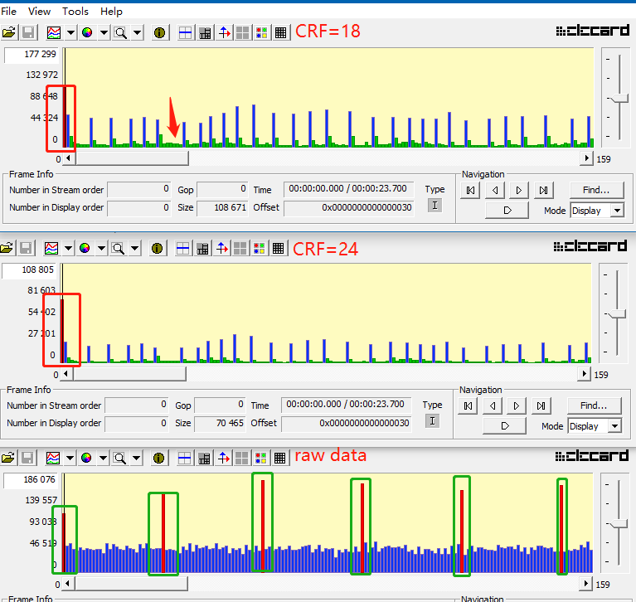636x602 pixels.
Task: Jump to first frame in CRF=18 Navigation
Action: point(470,190)
